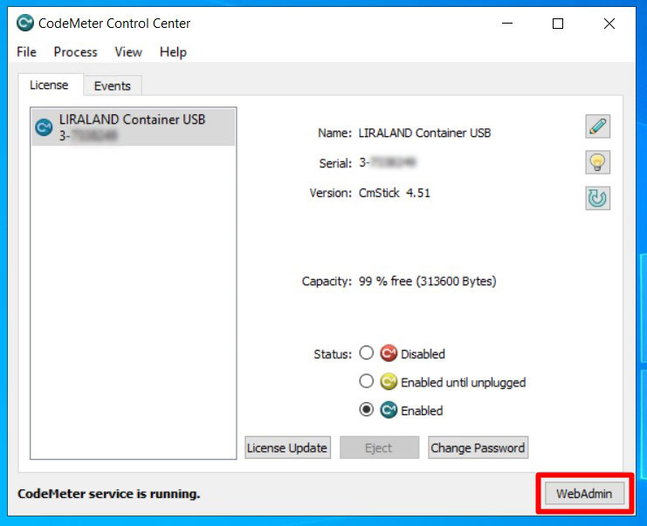Screen dimensions: 647x526
Task: Click the teal Enabled status icon
Action: click(389, 410)
